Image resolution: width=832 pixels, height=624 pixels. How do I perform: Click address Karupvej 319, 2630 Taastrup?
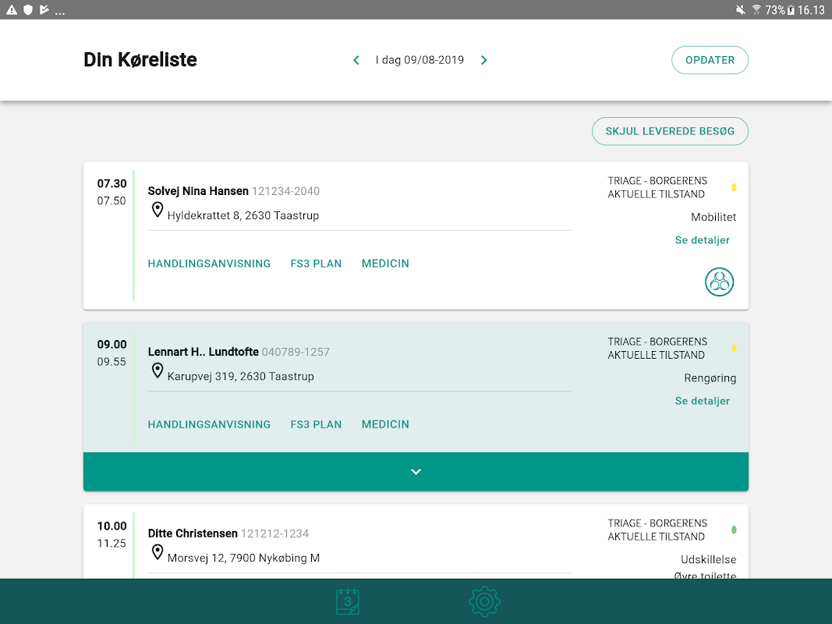tap(240, 376)
